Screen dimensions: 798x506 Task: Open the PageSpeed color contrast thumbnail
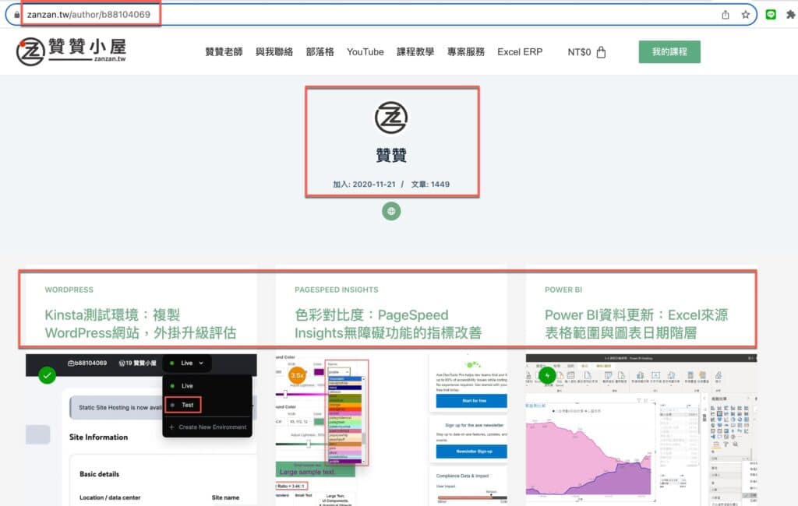391,430
